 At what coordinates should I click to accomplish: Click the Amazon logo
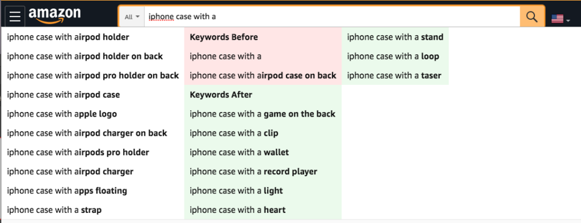point(54,16)
